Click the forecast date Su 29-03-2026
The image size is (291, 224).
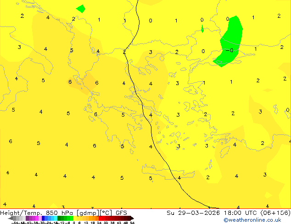point(193,213)
